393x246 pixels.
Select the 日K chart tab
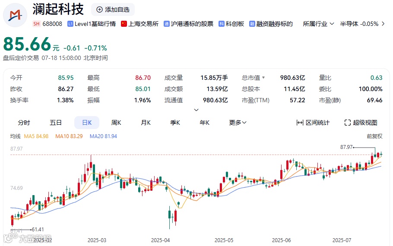coord(87,123)
